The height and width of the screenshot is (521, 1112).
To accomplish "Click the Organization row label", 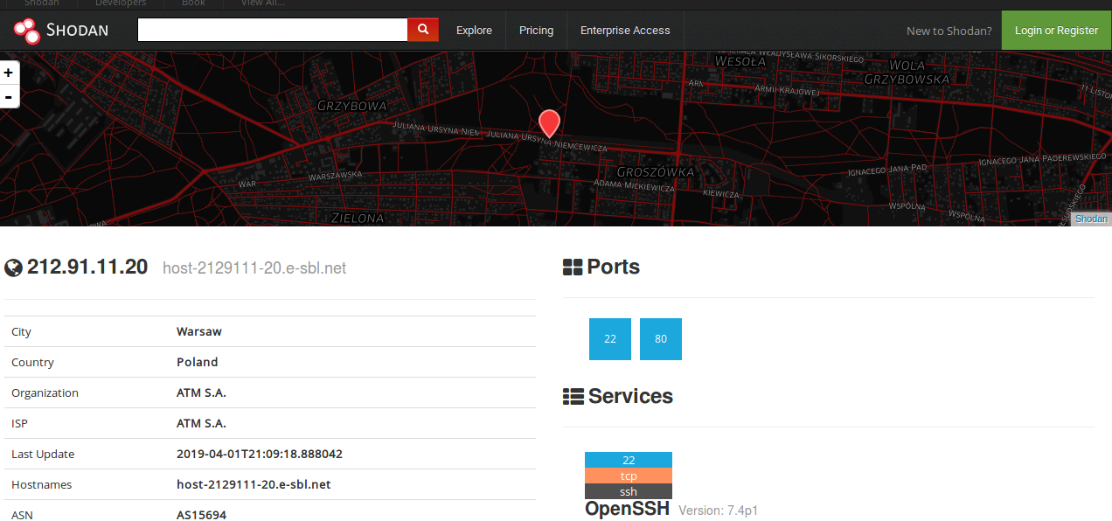I will [45, 393].
